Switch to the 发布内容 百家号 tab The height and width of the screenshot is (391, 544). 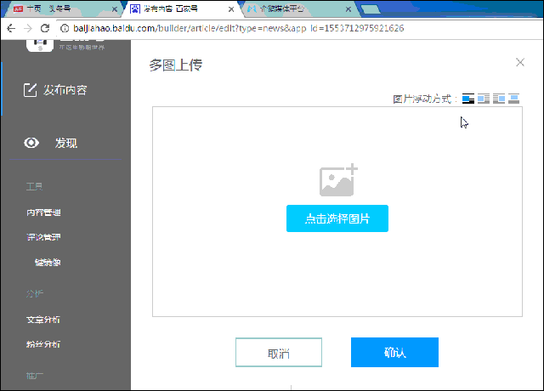pos(180,9)
